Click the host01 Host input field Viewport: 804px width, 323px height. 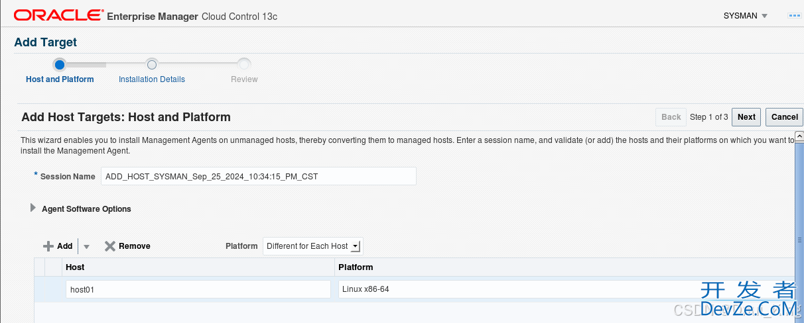click(x=198, y=289)
